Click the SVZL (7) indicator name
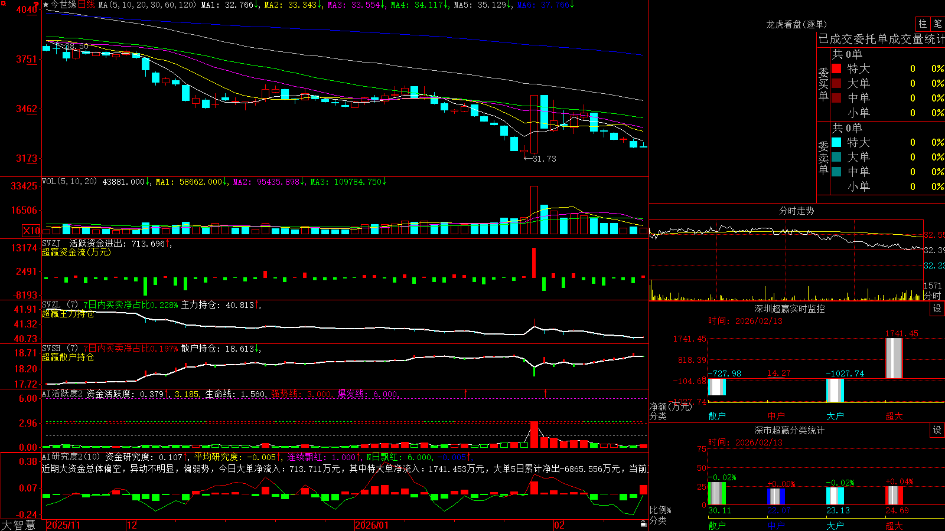The image size is (945, 531). click(x=60, y=304)
